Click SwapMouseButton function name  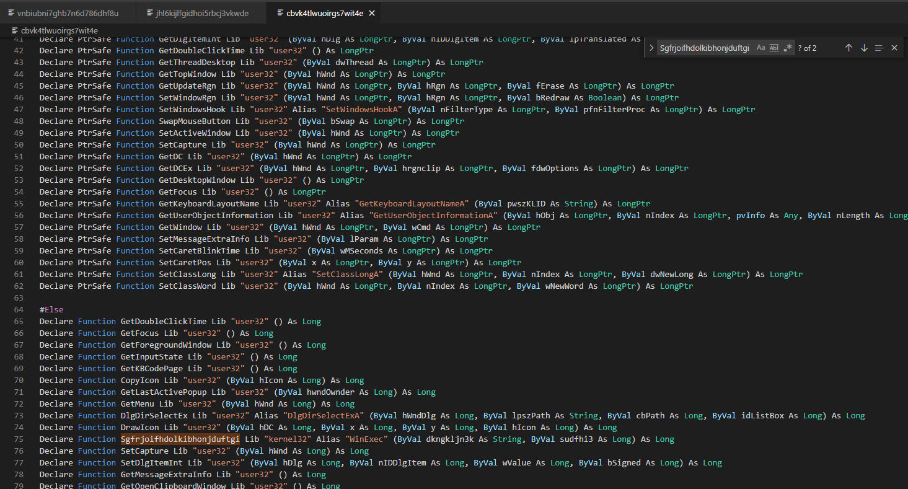coord(195,121)
